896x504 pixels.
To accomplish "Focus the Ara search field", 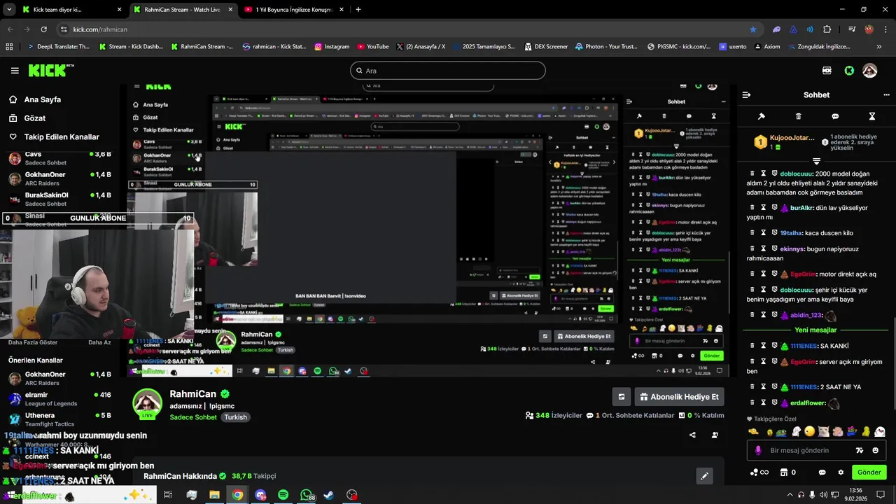I will coord(448,71).
